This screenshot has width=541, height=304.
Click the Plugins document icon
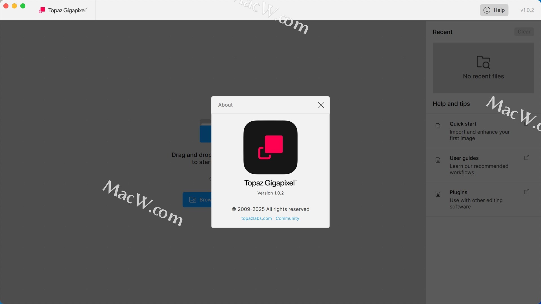[x=438, y=194]
